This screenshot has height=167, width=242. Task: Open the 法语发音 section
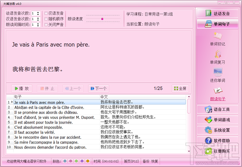(217, 14)
